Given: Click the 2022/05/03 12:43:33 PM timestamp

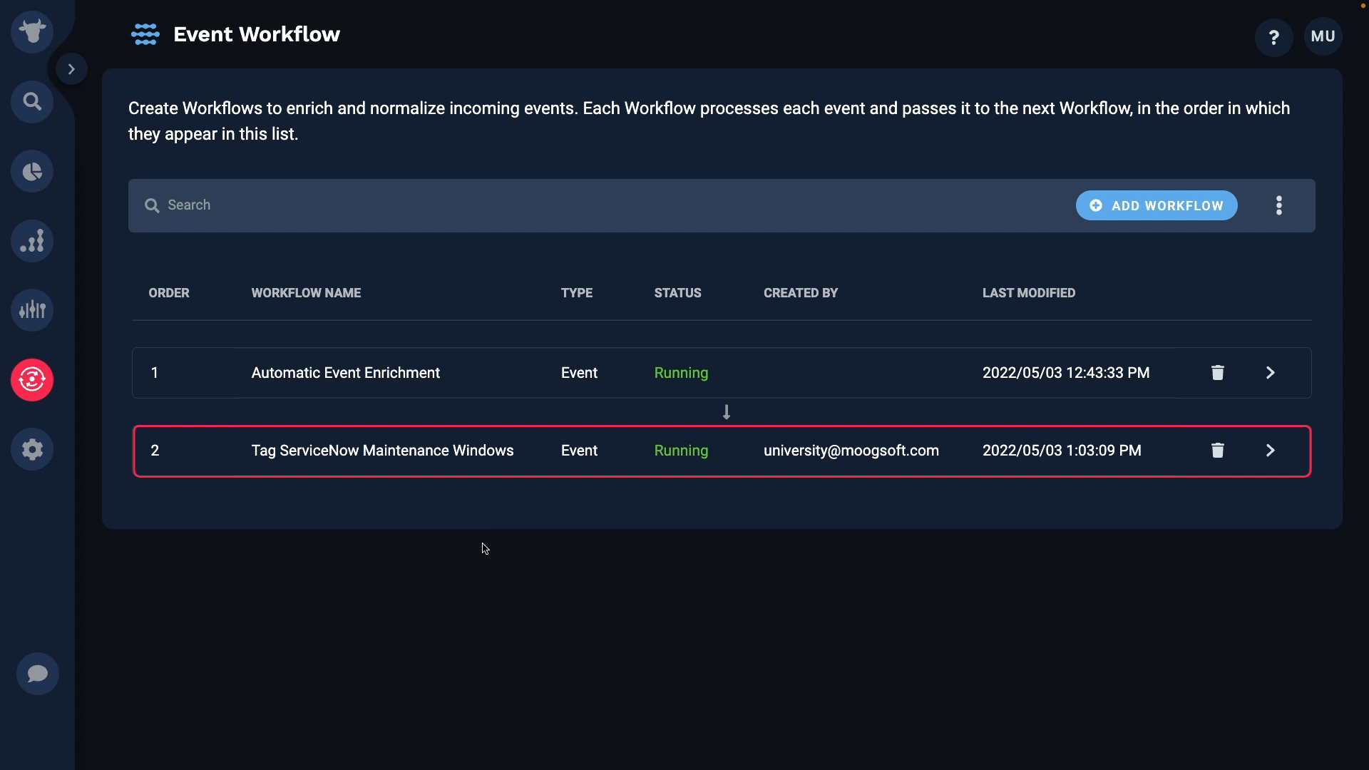Looking at the screenshot, I should 1066,373.
